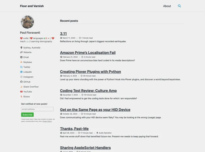Open the Website link in sidebar
Viewport: 205px width, 152px height.
pos(27,53)
